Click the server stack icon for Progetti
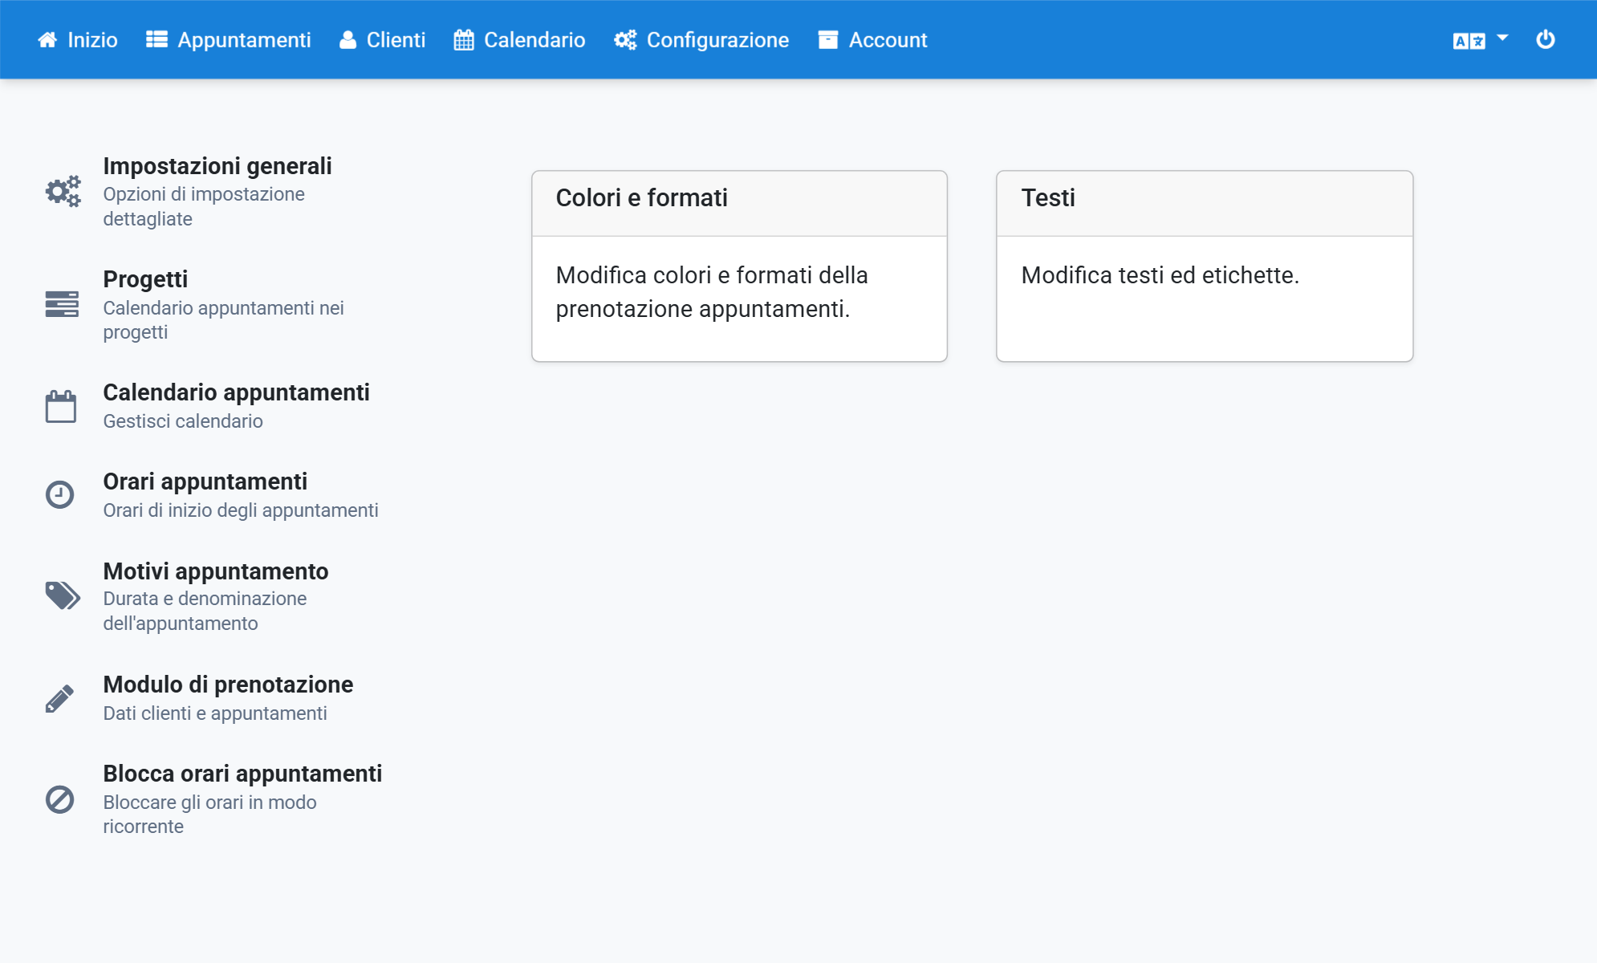The width and height of the screenshot is (1597, 963). click(62, 304)
